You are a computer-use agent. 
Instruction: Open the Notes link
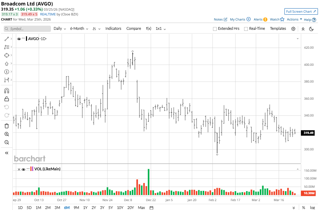(218, 20)
